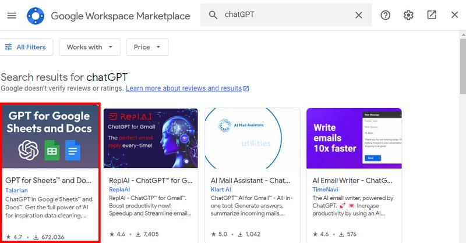Click the 672,036 downloads count
Image resolution: width=466 pixels, height=243 pixels.
click(x=49, y=237)
